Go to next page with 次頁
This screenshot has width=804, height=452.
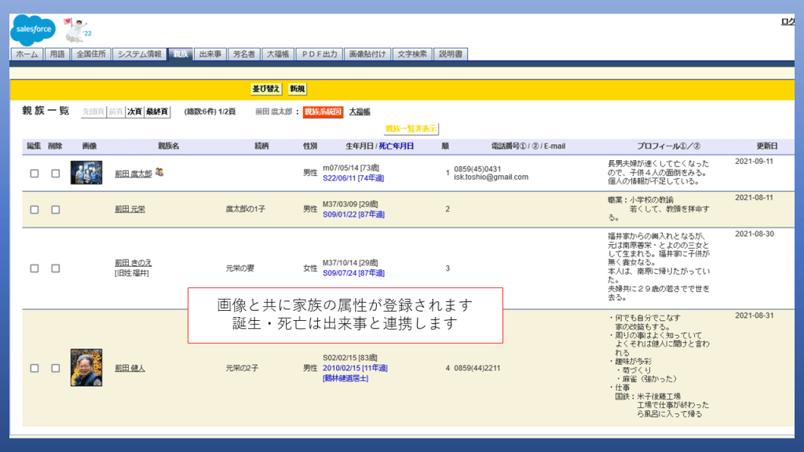click(x=135, y=112)
